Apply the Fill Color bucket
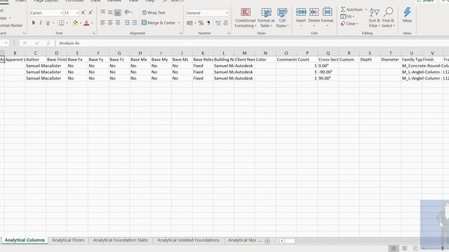The image size is (449, 252). click(x=75, y=23)
